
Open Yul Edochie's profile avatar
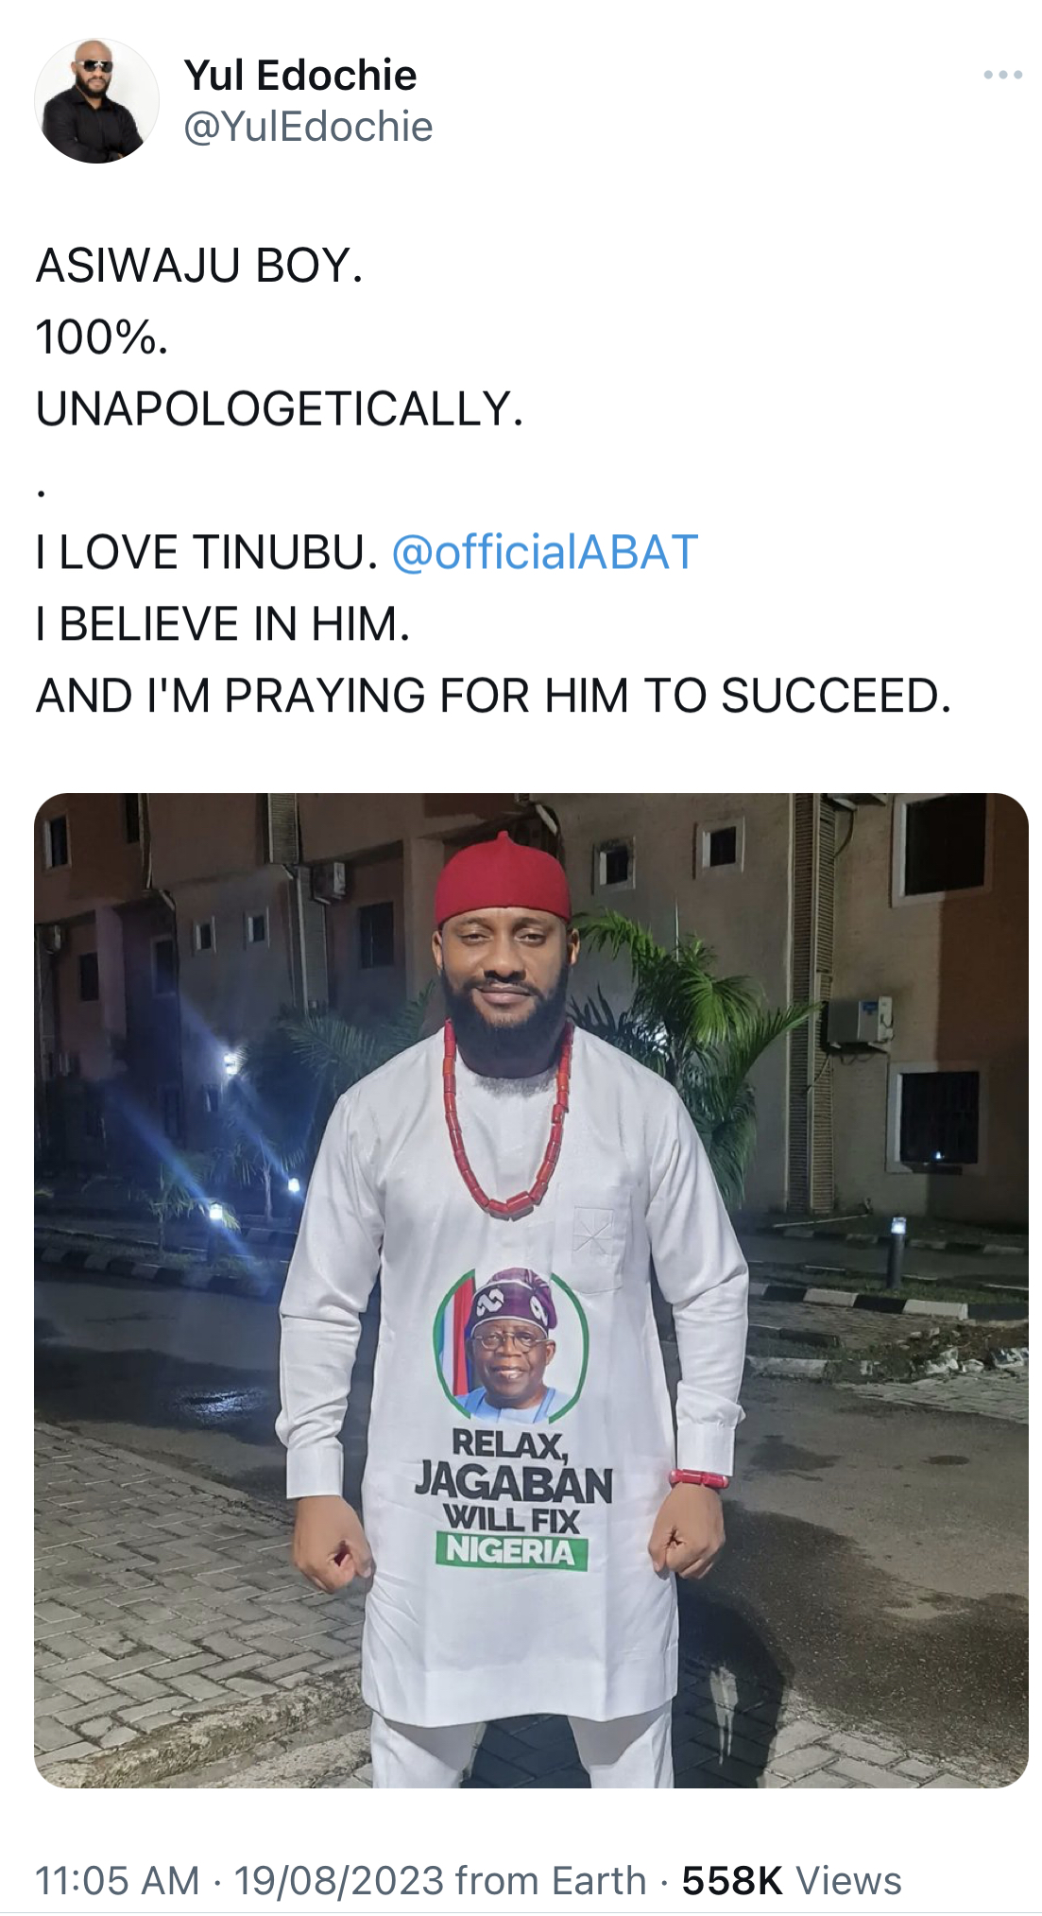[96, 101]
